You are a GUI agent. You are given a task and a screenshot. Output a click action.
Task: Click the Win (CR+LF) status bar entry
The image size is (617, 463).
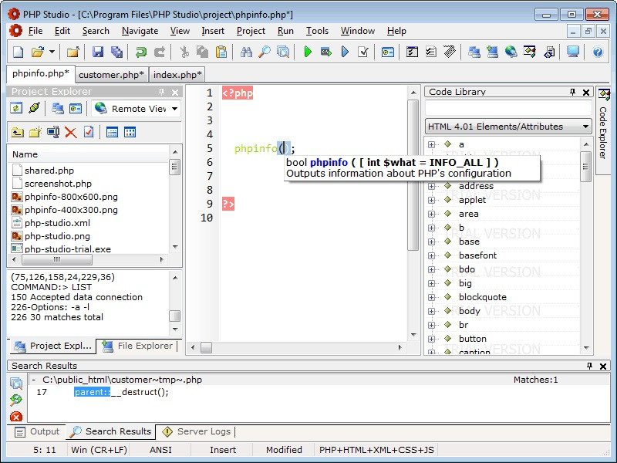click(99, 450)
